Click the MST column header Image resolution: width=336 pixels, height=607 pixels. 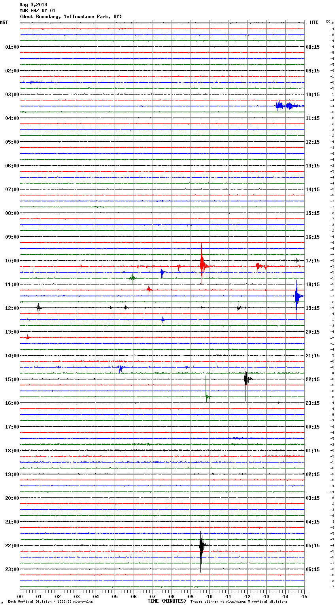[x=4, y=23]
